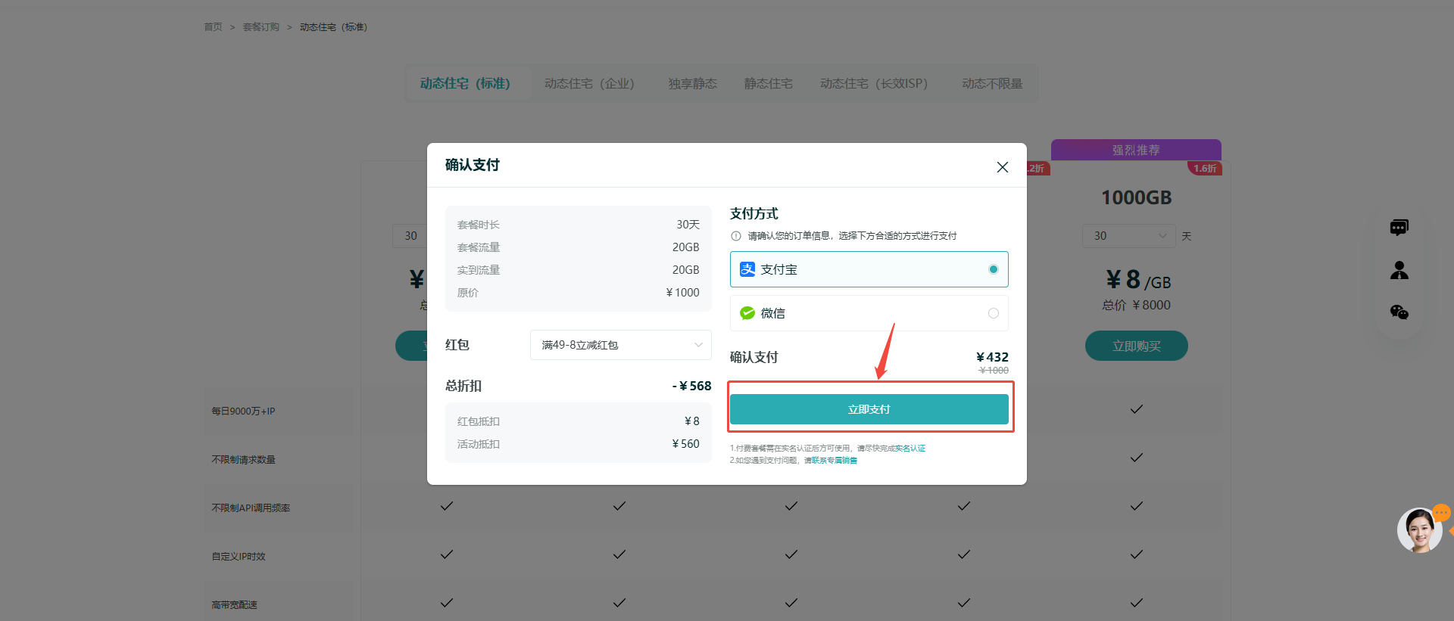Viewport: 1454px width, 621px height.
Task: Go to 套餐订购 breadcrumb
Action: pos(261,27)
